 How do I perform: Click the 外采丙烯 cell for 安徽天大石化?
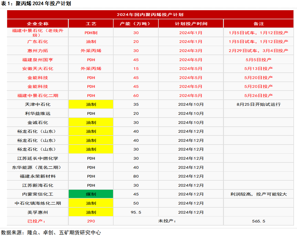tap(91, 69)
